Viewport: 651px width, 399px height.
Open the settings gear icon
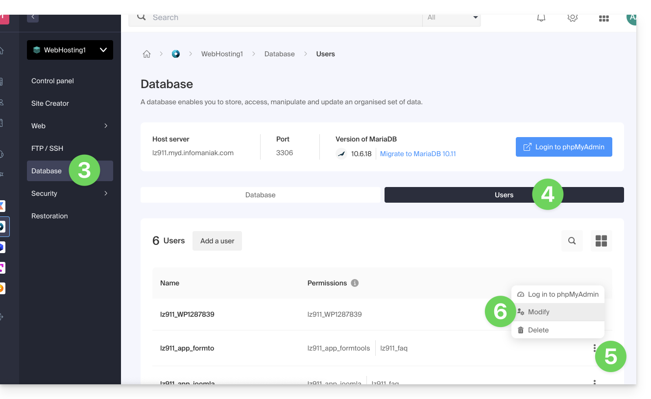click(x=572, y=18)
